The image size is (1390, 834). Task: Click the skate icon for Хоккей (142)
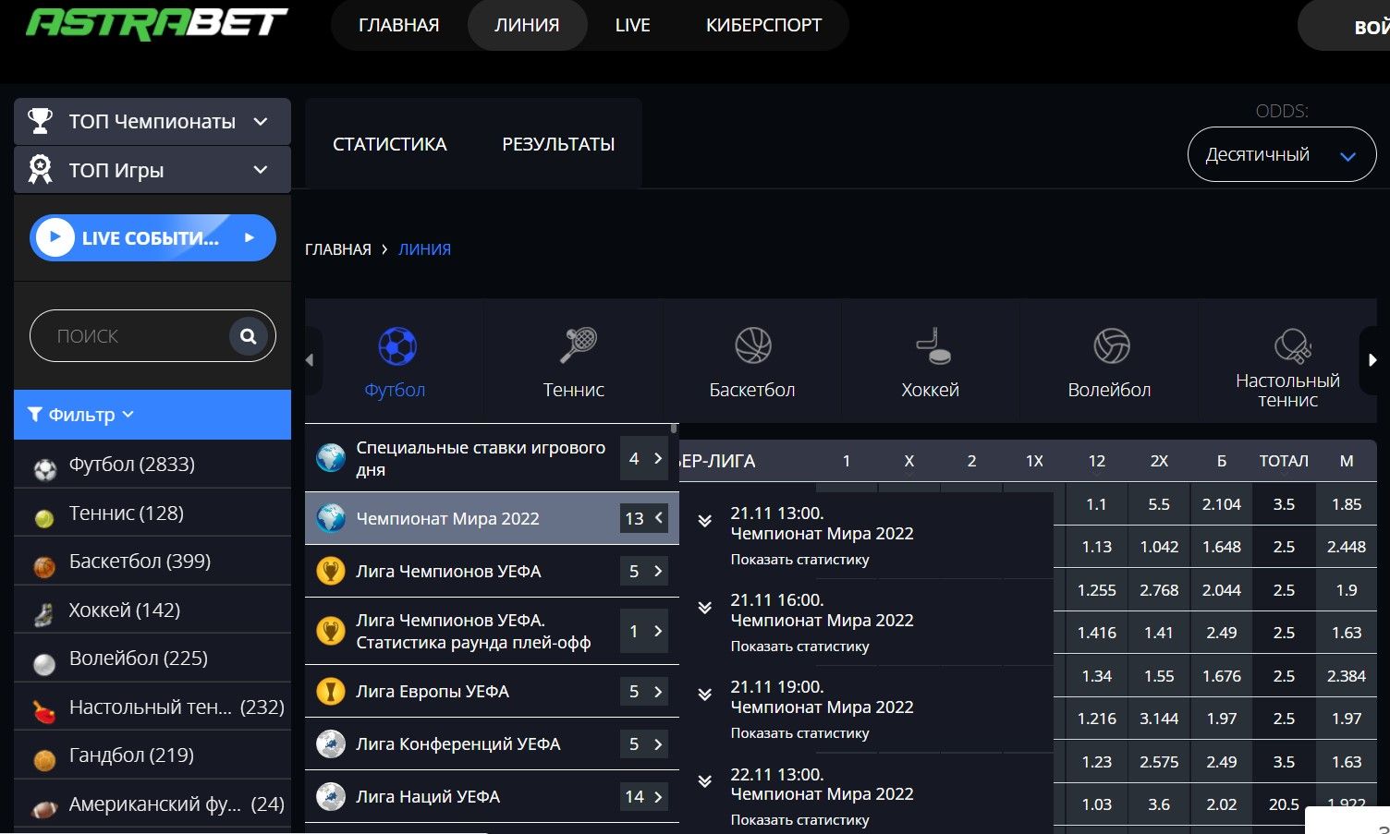coord(43,614)
